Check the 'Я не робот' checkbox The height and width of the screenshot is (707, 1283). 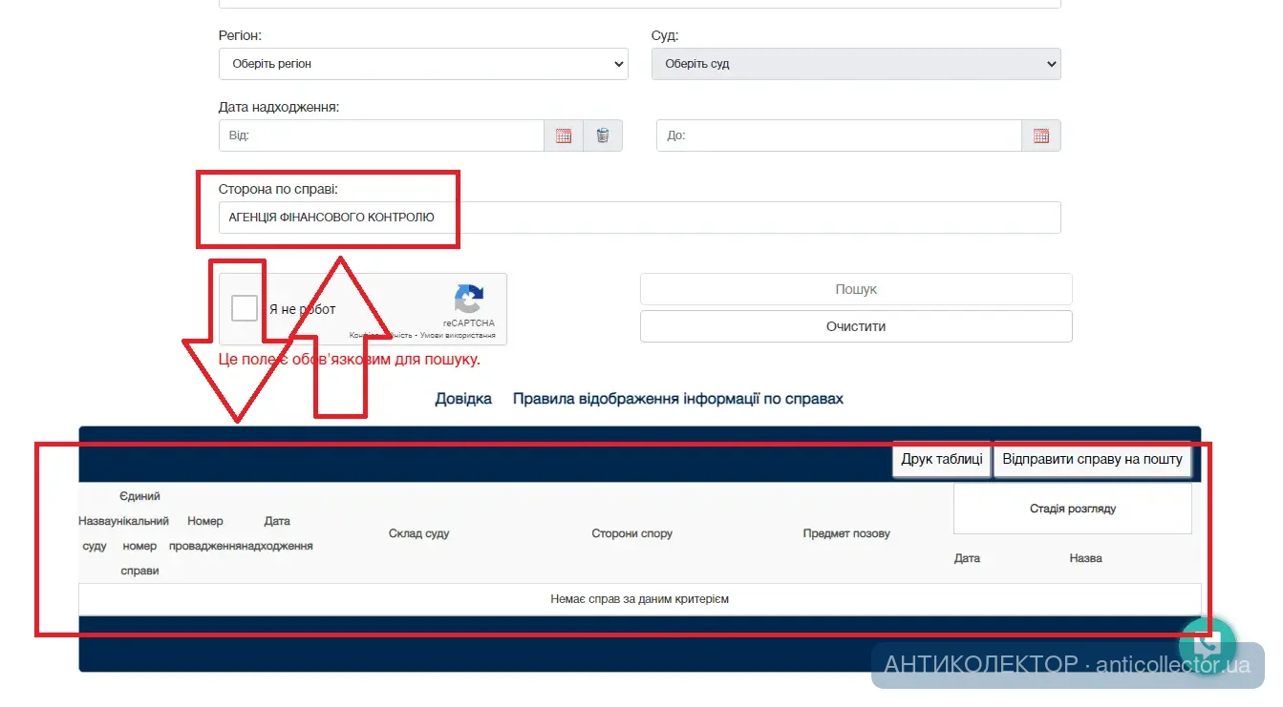tap(245, 308)
